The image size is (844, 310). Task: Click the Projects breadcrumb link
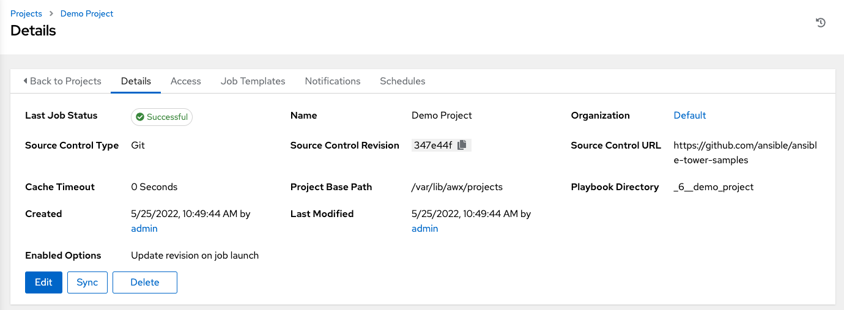(26, 13)
